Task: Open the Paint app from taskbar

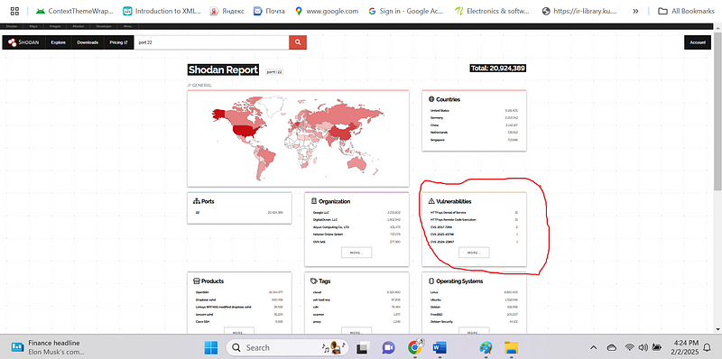Action: 486,347
